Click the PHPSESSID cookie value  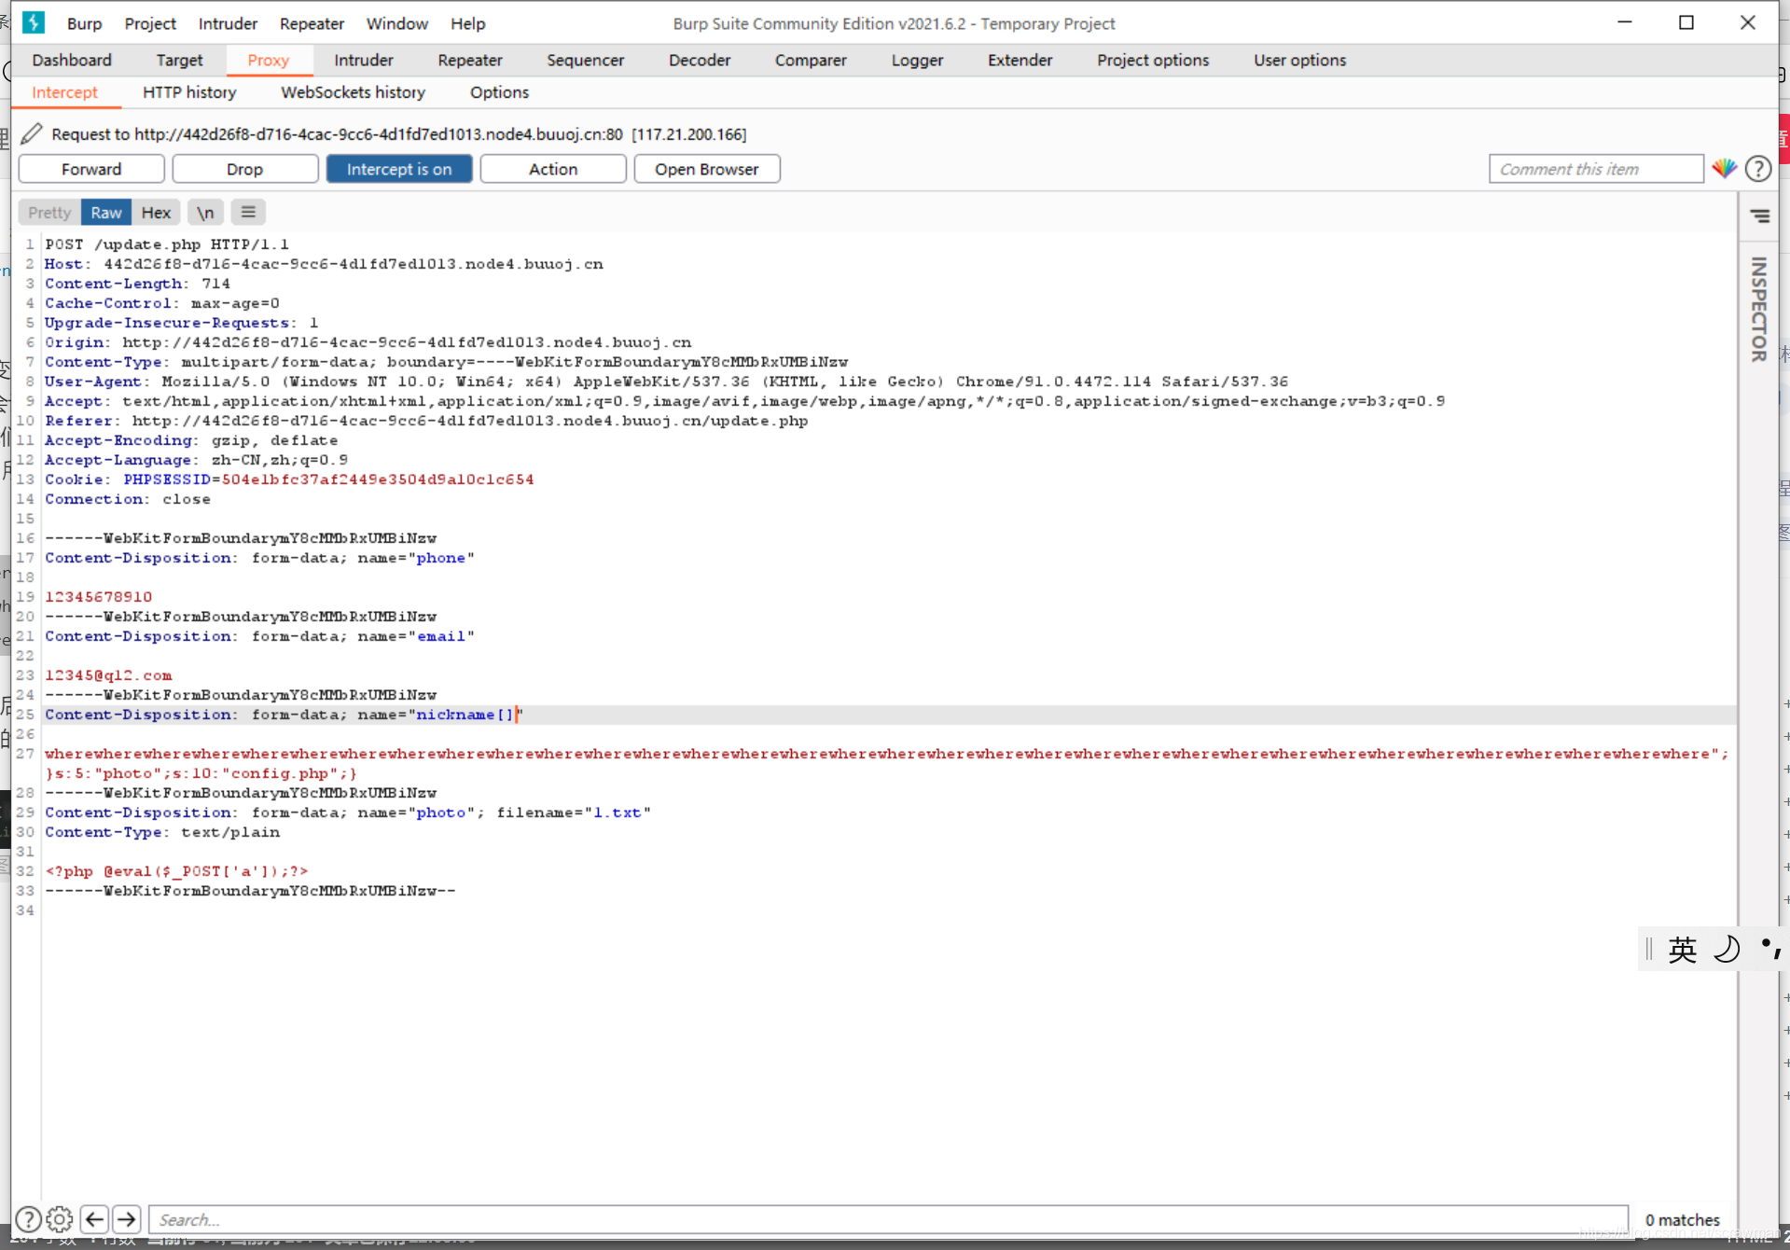(378, 479)
